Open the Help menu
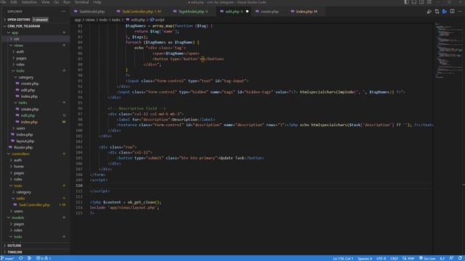Image resolution: width=465 pixels, height=261 pixels. [x=97, y=2]
